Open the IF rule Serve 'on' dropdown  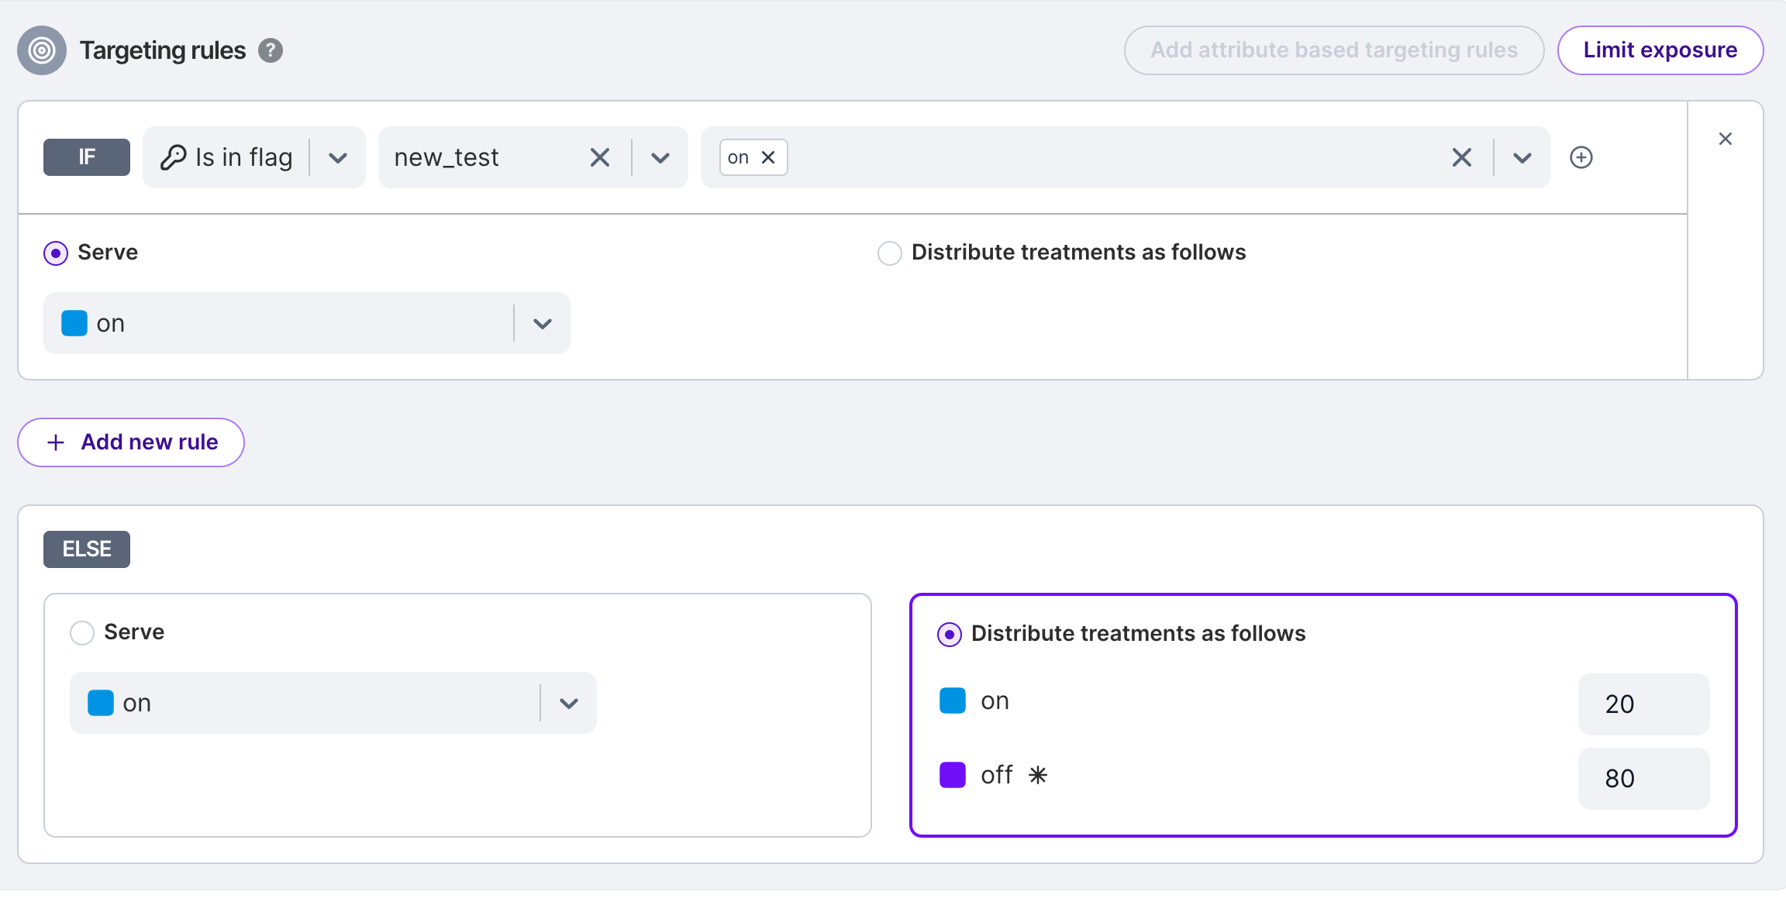(x=307, y=323)
